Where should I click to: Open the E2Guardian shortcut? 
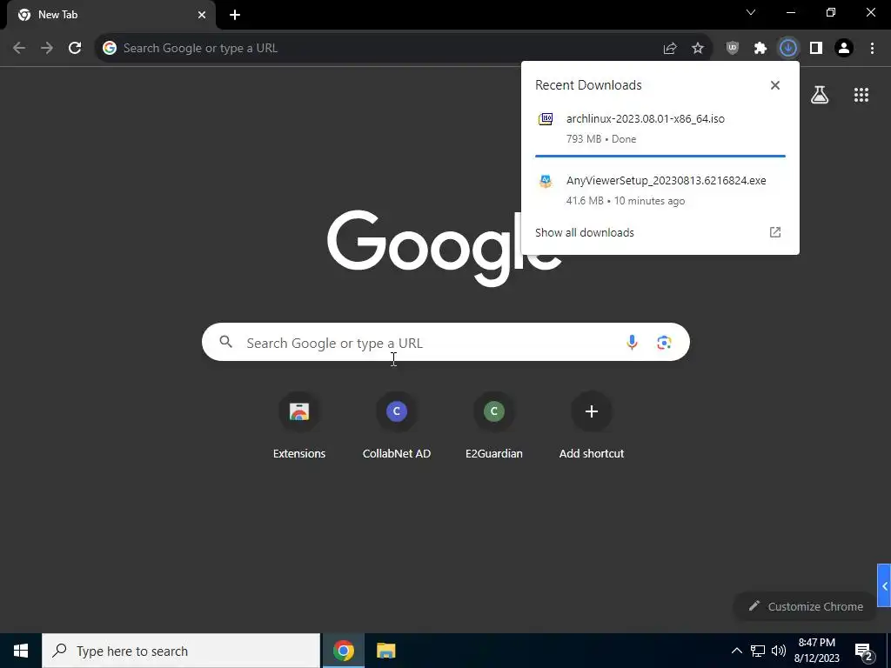494,425
